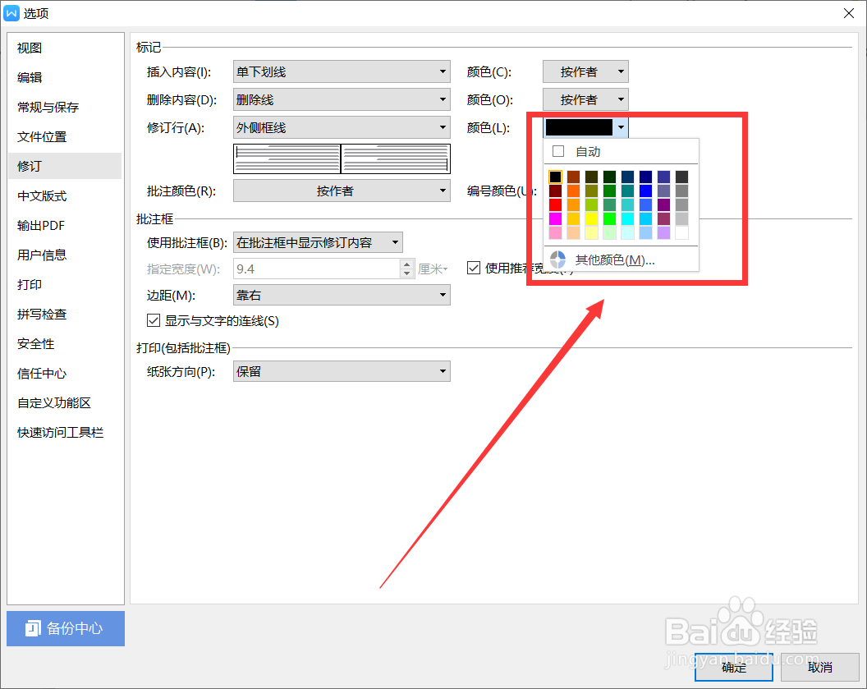
Task: Check the 自动 color option
Action: coord(558,151)
